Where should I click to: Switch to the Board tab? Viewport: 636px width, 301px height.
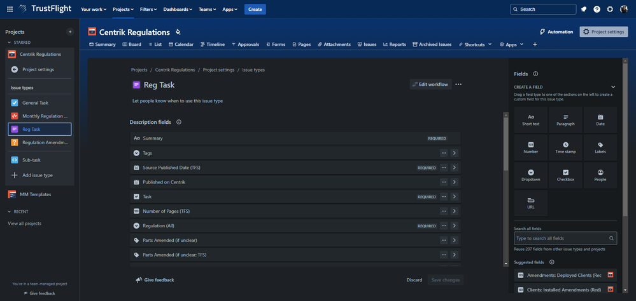pyautogui.click(x=132, y=44)
